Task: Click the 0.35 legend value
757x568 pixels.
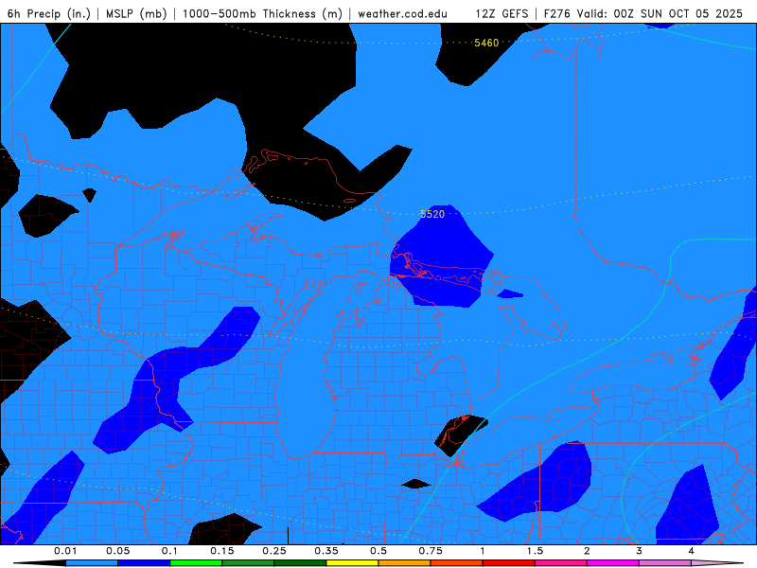Action: click(326, 551)
